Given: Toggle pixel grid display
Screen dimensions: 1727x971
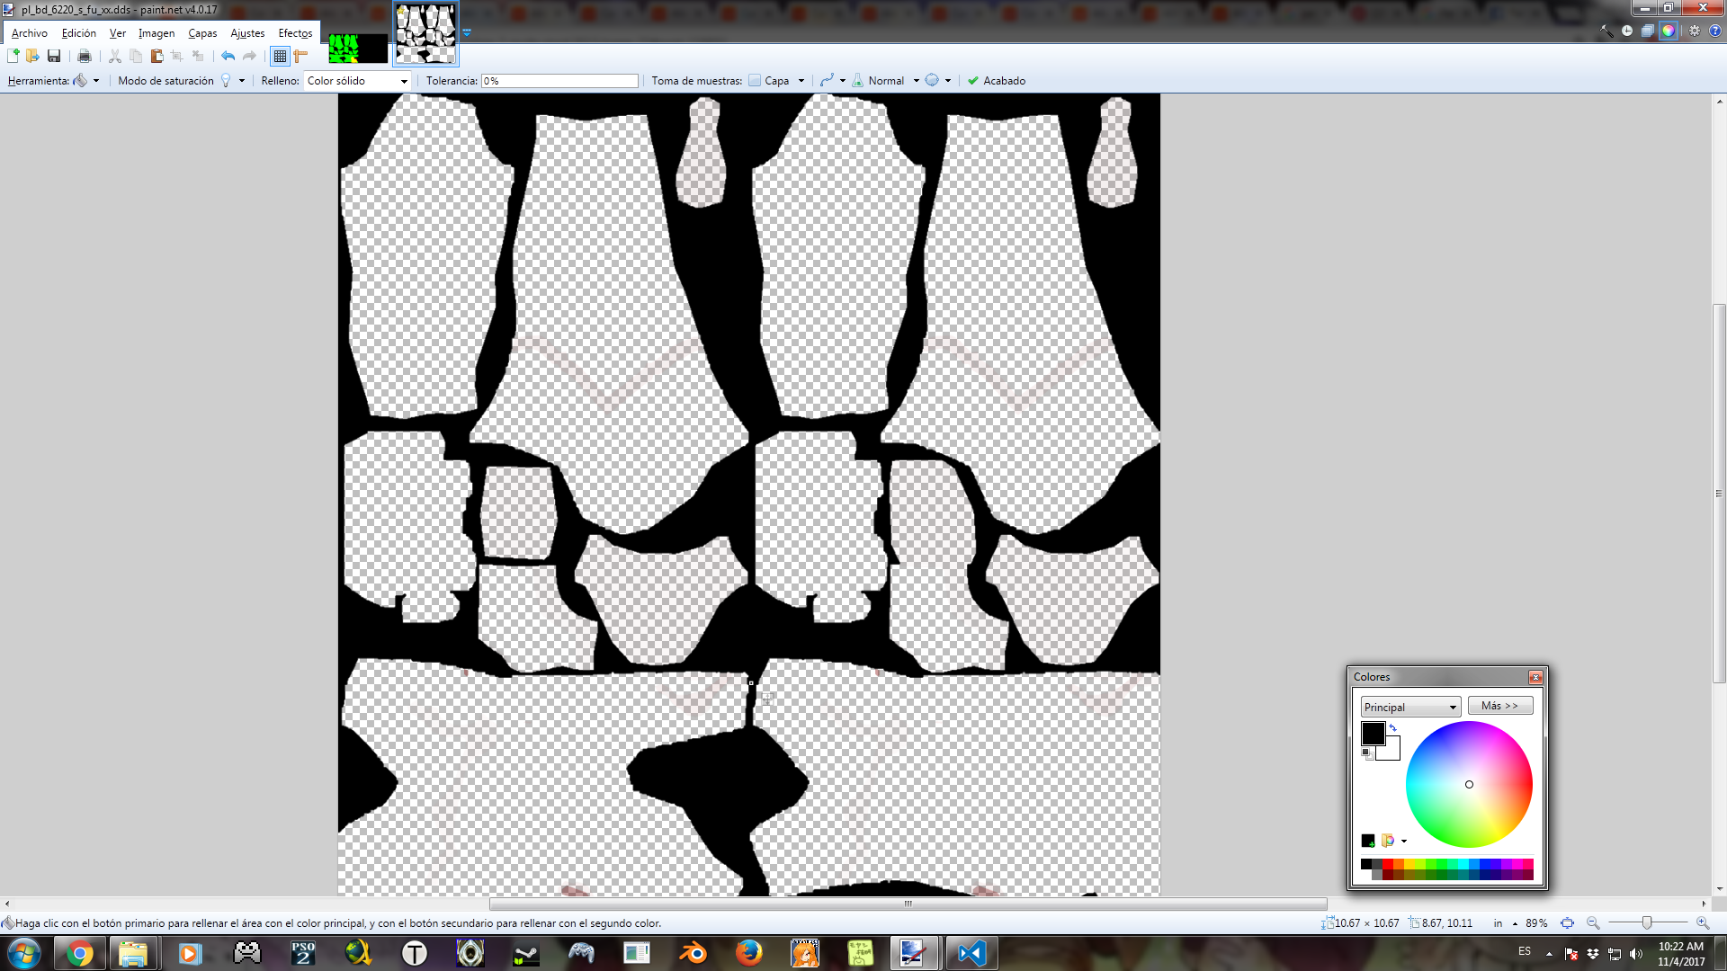Looking at the screenshot, I should 280,56.
